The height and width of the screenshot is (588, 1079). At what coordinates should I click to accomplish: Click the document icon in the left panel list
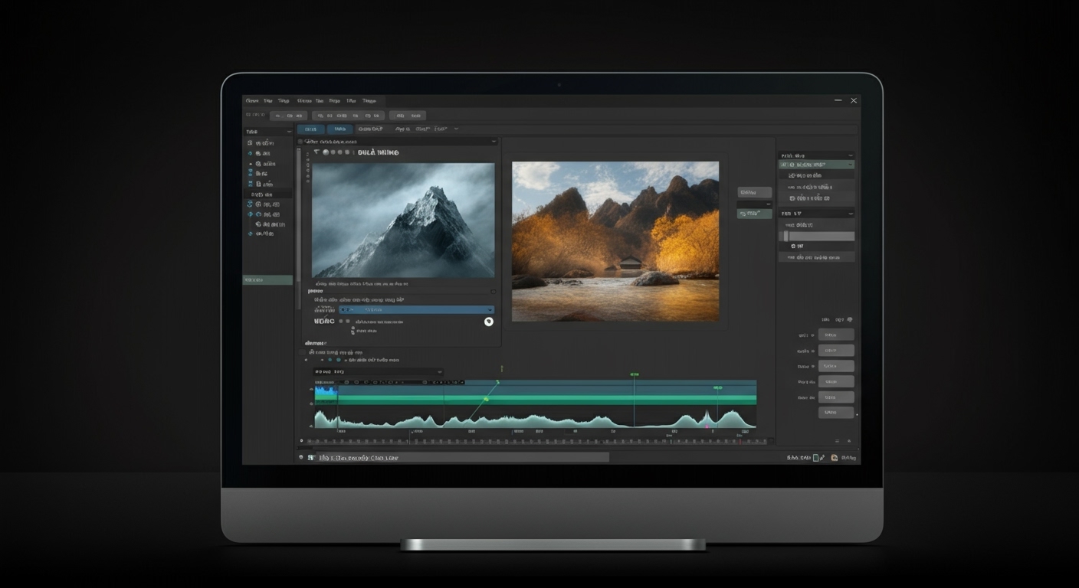click(257, 184)
